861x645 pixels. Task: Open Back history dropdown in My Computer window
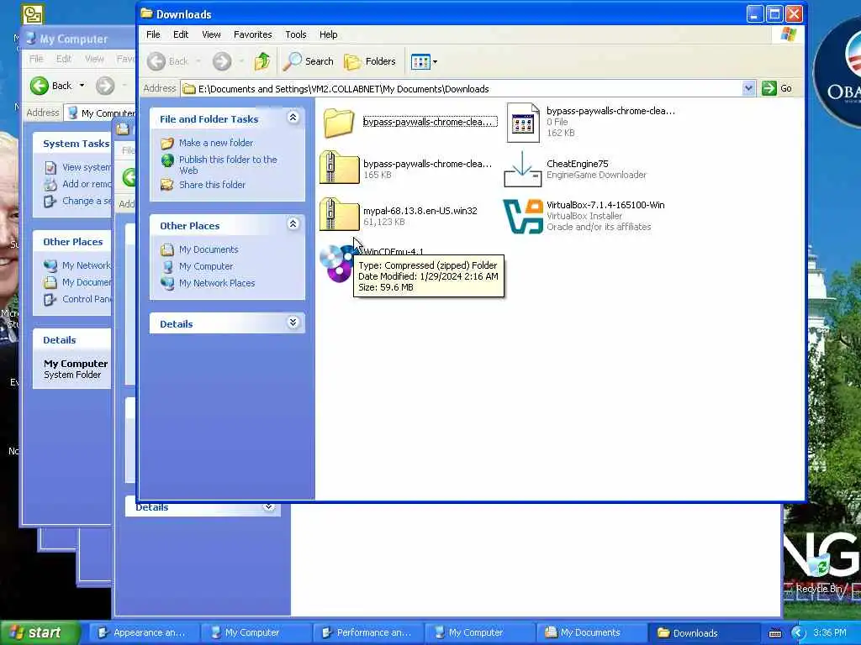pos(82,86)
